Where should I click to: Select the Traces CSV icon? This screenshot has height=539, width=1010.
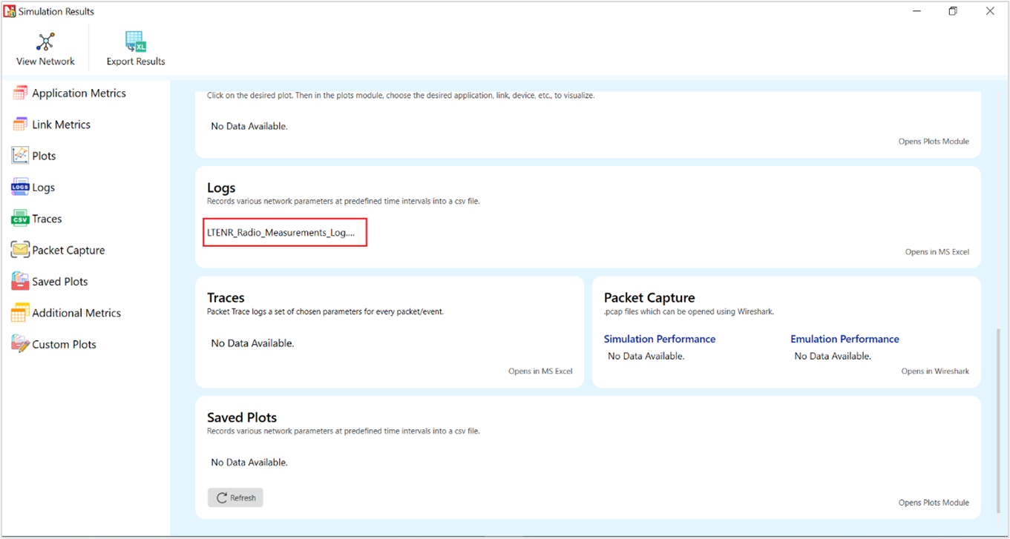[20, 219]
